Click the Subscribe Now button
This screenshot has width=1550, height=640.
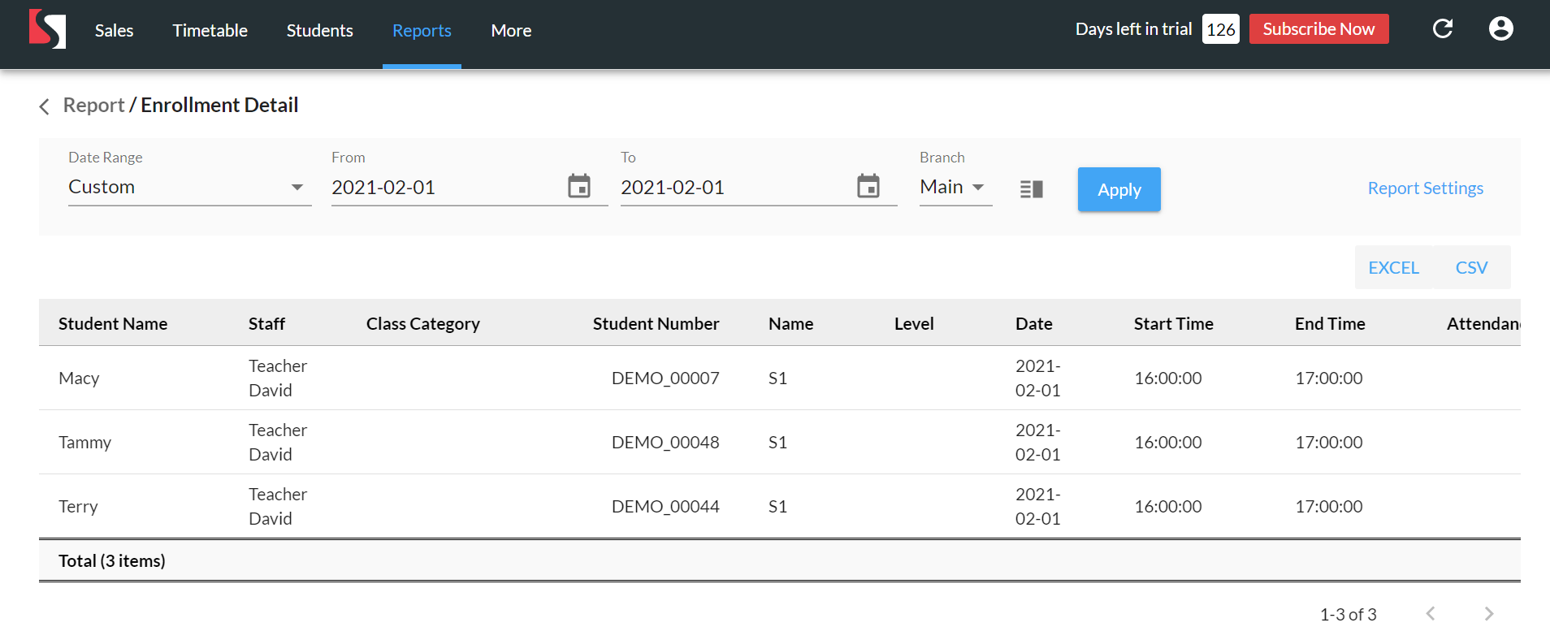tap(1318, 29)
